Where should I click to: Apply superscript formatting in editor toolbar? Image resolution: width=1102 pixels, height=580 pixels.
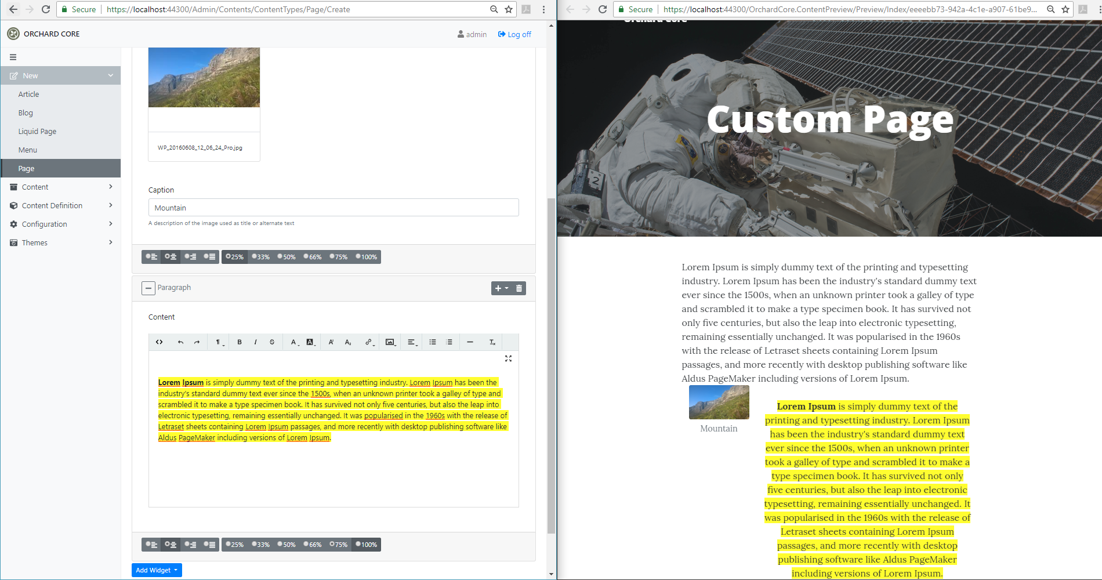tap(331, 342)
